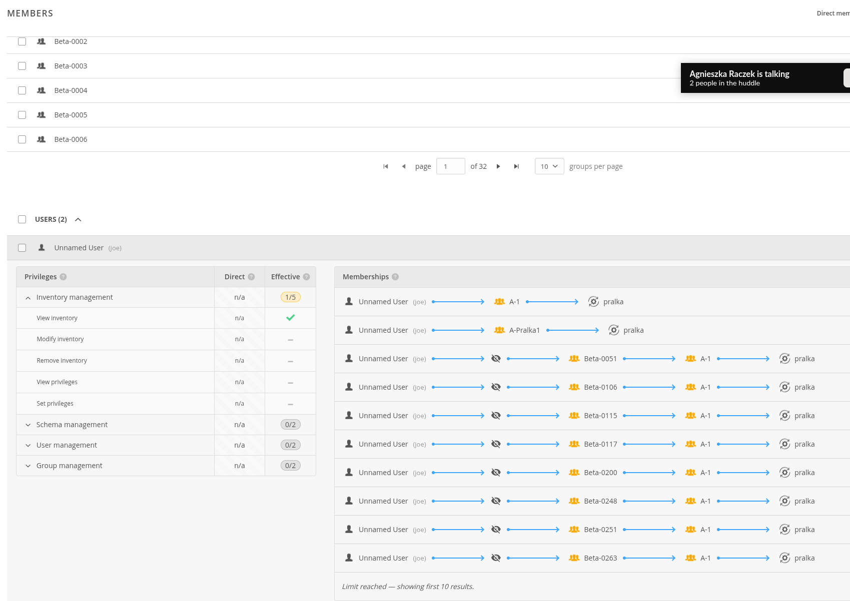Click the Memberships help icon
This screenshot has height=601, width=850.
(395, 277)
